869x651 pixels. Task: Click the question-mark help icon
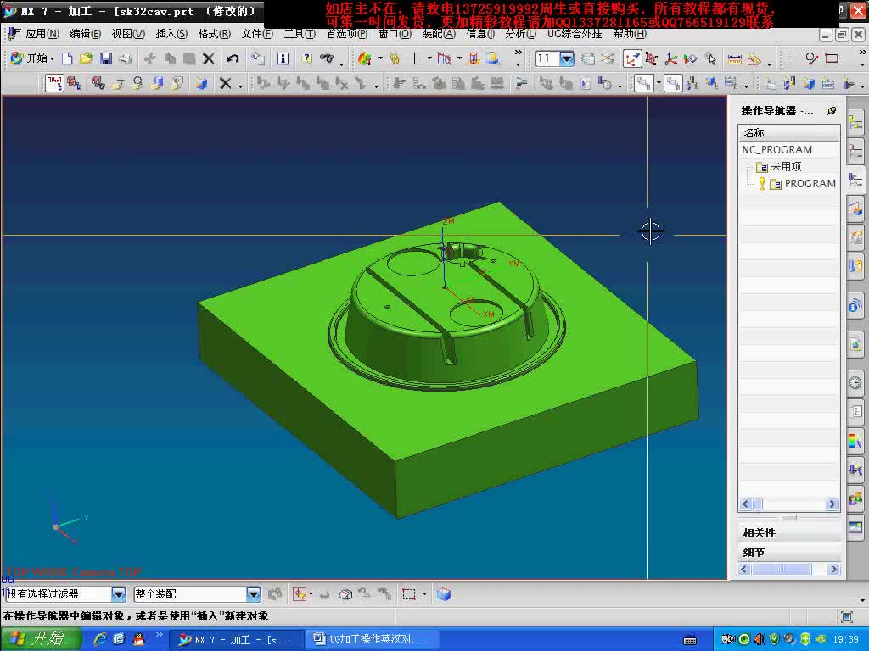[x=307, y=58]
